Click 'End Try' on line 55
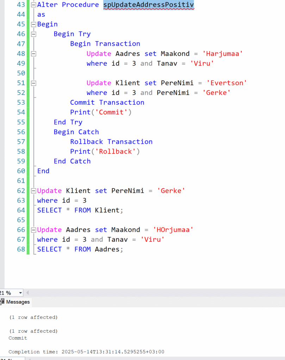This screenshot has height=360, width=285. pos(68,122)
